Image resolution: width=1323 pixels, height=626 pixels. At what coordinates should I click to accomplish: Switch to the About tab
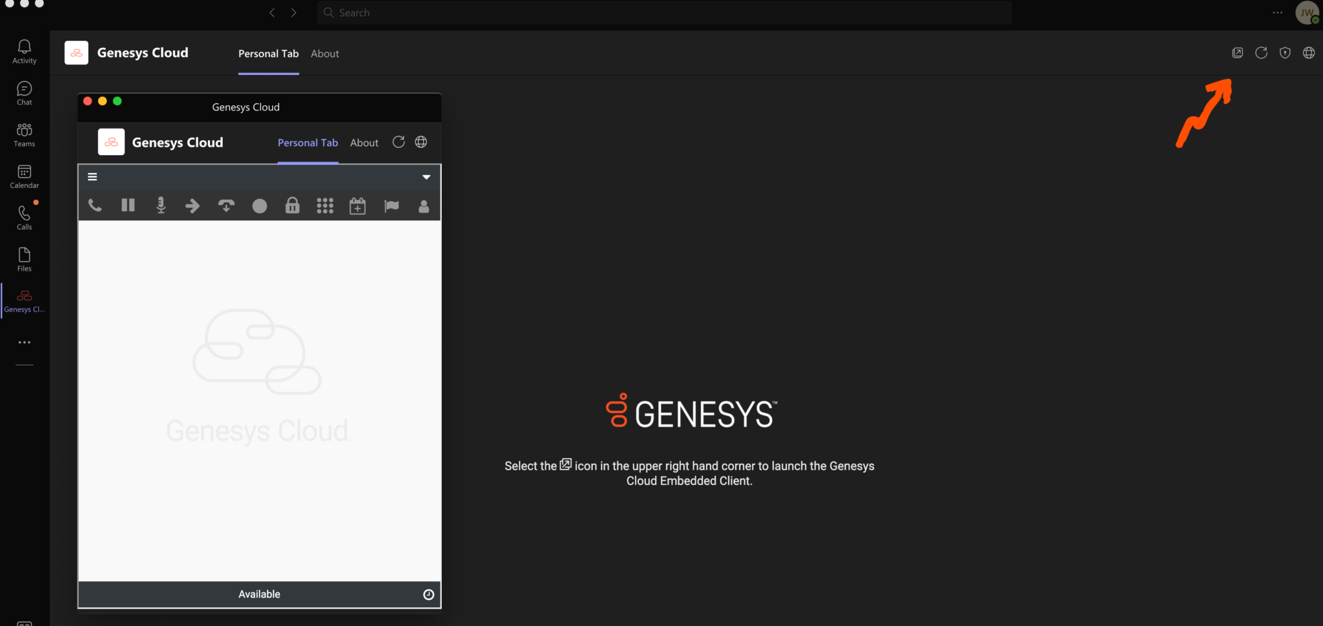pos(325,54)
